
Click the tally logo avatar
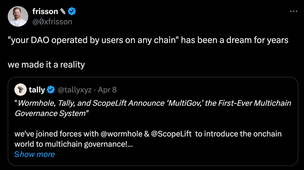tap(21, 90)
